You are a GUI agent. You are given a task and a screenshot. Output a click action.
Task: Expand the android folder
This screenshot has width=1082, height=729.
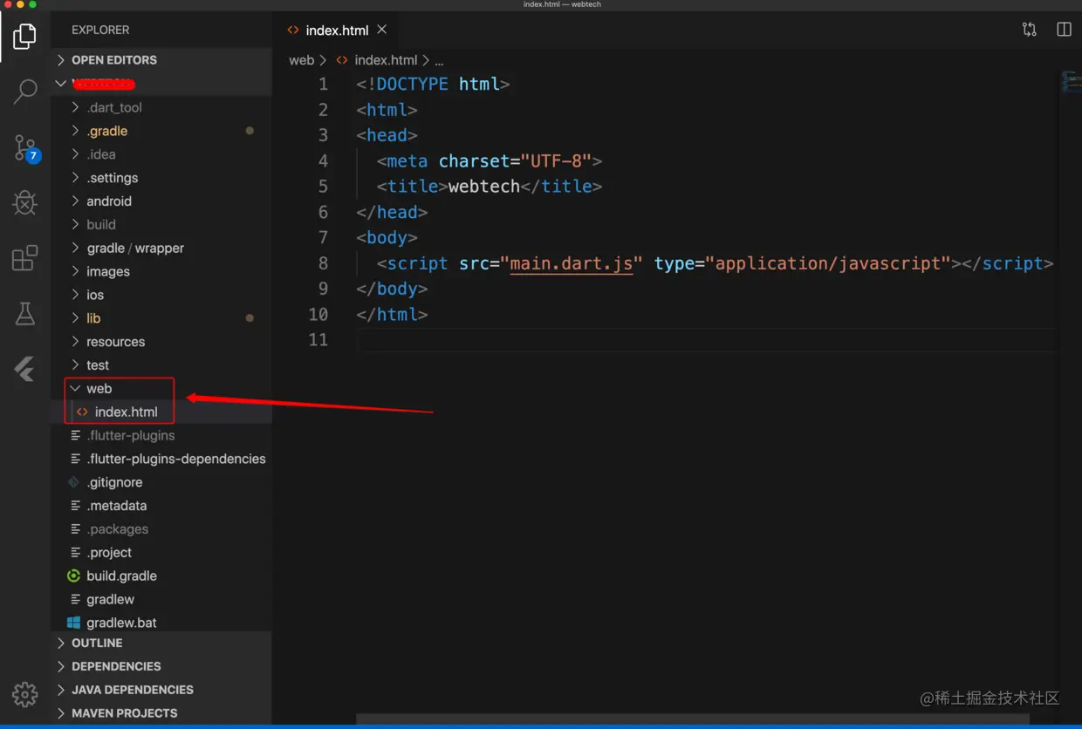(161, 201)
